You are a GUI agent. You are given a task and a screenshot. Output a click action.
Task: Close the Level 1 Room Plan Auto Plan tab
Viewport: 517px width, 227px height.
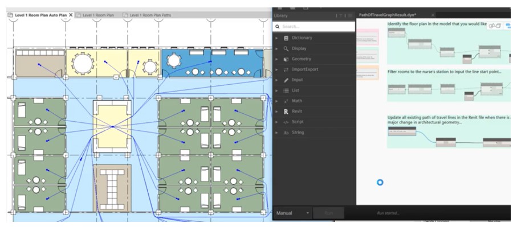coord(71,15)
